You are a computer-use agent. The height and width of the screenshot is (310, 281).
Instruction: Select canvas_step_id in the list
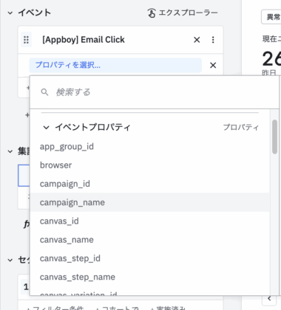(x=150, y=258)
